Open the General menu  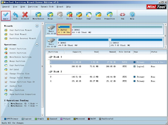pos(6,7)
